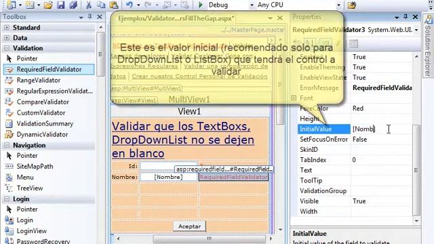Click the Add New Item icon in toolbar
The width and height of the screenshot is (434, 244).
click(30, 5)
